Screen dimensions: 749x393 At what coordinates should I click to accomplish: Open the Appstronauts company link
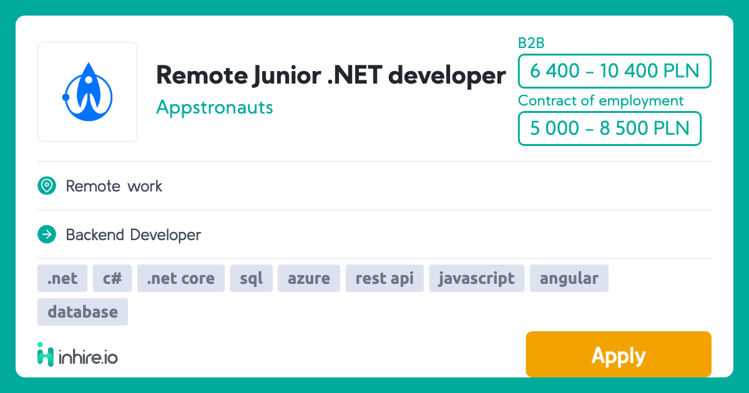pyautogui.click(x=214, y=107)
